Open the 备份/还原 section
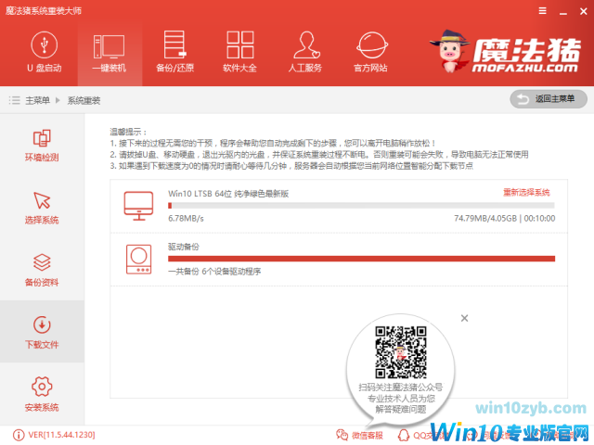Screen dimensions: 594x445 pyautogui.click(x=174, y=52)
